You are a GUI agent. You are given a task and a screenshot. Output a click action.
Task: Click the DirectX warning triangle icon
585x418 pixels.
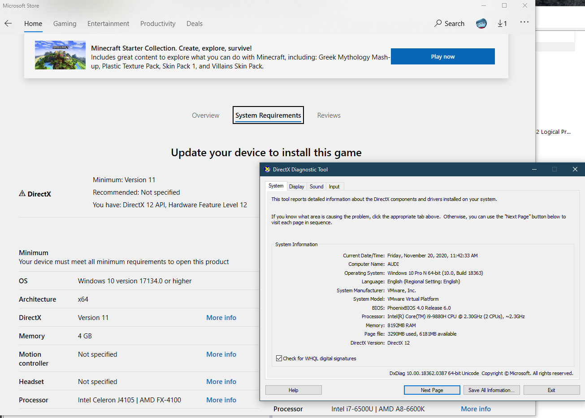pos(22,193)
